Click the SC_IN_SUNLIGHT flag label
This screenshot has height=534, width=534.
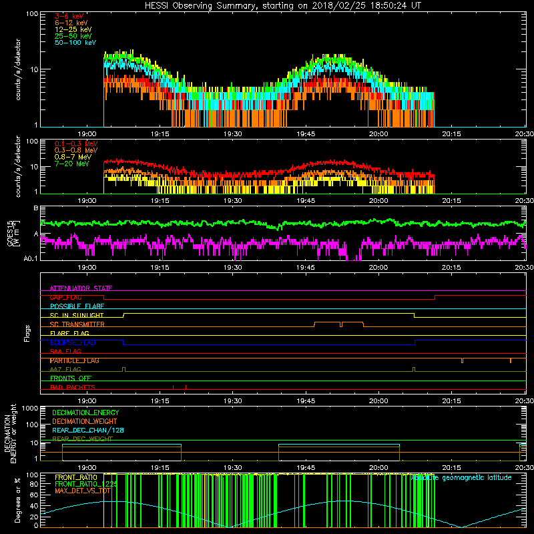[x=77, y=315]
